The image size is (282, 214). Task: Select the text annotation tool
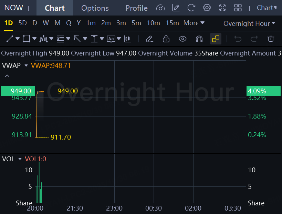tap(111, 39)
